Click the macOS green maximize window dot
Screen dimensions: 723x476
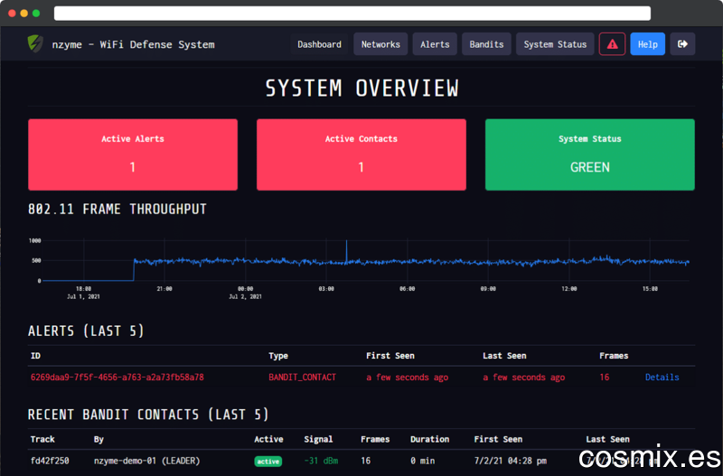point(36,14)
